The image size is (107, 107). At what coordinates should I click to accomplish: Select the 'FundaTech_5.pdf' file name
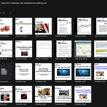click(x=100, y=82)
